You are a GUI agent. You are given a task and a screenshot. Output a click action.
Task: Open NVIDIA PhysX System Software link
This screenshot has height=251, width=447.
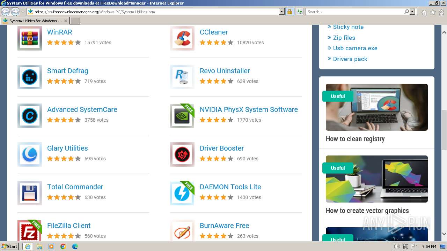pyautogui.click(x=249, y=109)
